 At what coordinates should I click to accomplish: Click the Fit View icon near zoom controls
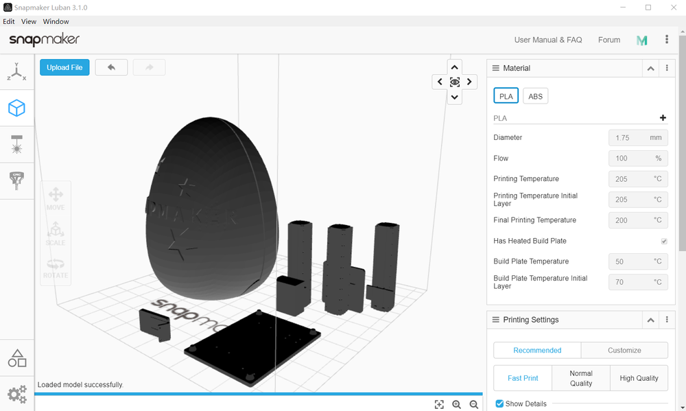click(x=440, y=404)
